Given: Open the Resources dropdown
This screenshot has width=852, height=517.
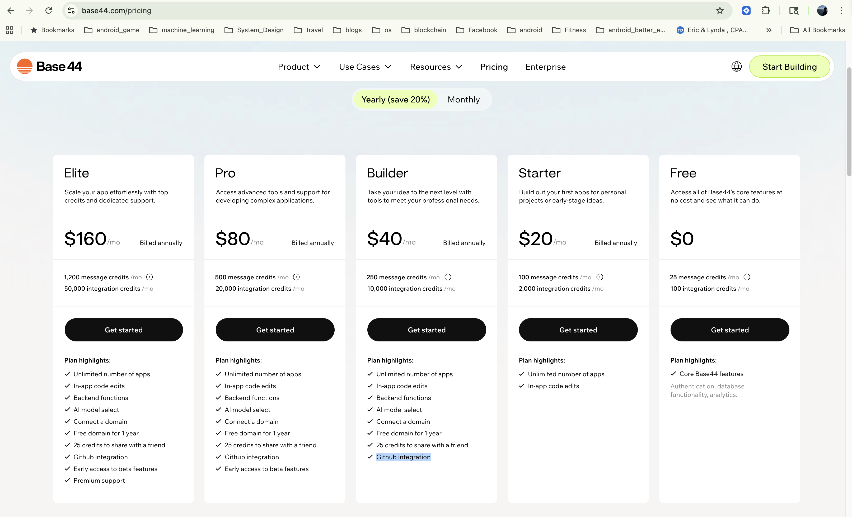Looking at the screenshot, I should [435, 66].
